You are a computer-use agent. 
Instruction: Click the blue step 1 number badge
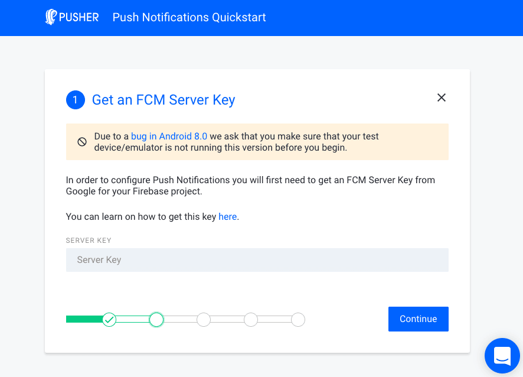[x=76, y=99]
